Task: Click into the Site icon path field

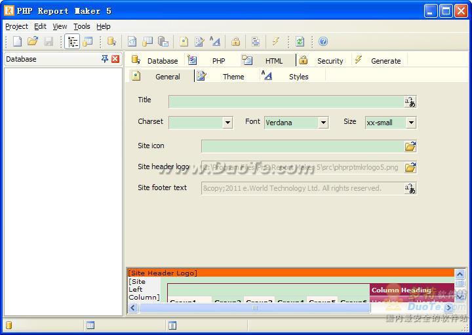Action: [302, 146]
